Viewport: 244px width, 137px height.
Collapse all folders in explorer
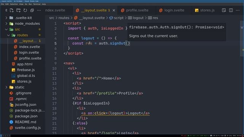[x=32, y=10]
